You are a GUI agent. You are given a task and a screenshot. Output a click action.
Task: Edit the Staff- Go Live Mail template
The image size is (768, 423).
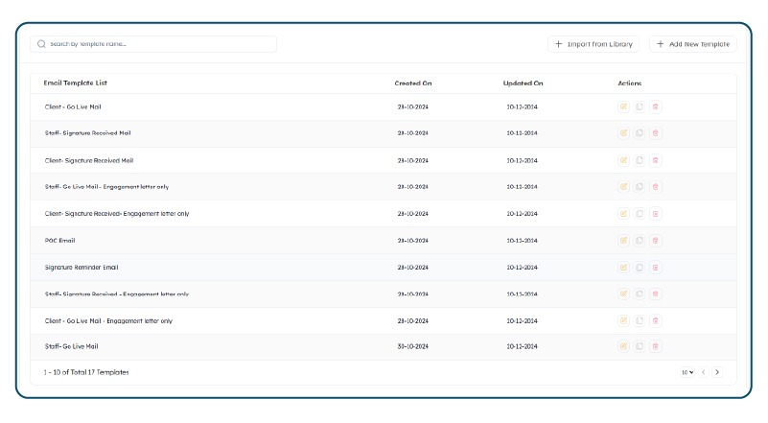623,346
